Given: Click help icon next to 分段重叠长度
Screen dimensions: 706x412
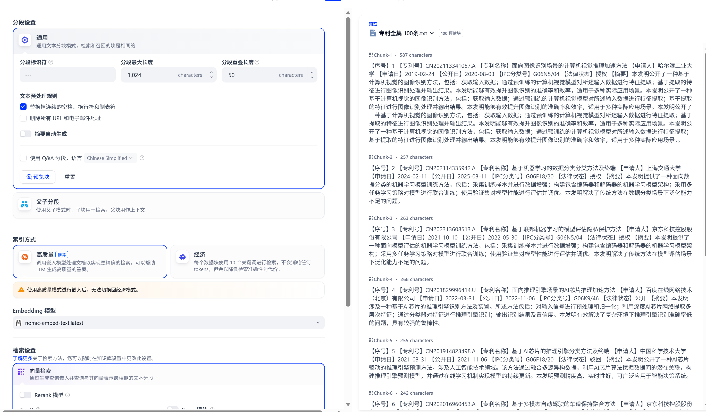Looking at the screenshot, I should [x=257, y=62].
